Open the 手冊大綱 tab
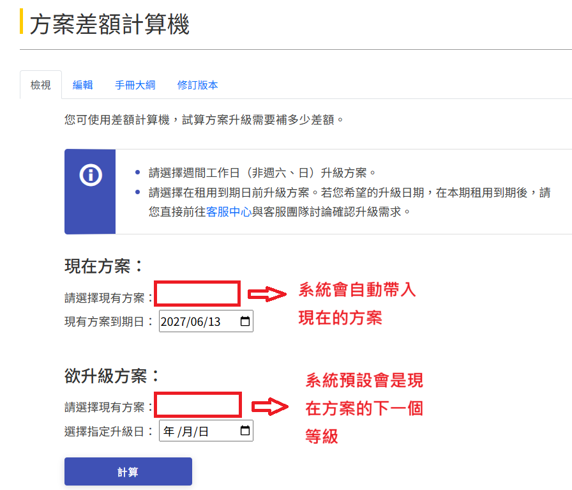The width and height of the screenshot is (572, 490). click(135, 85)
